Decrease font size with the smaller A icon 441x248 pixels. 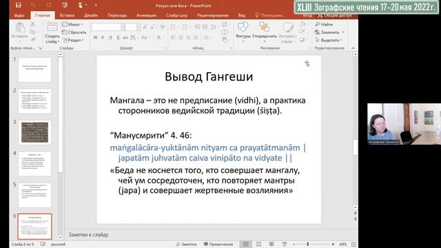(x=153, y=27)
